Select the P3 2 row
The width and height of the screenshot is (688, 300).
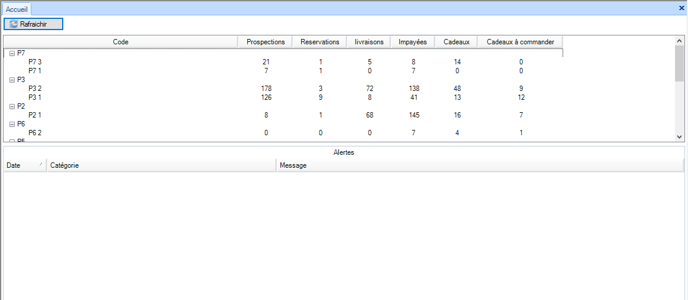click(x=35, y=89)
